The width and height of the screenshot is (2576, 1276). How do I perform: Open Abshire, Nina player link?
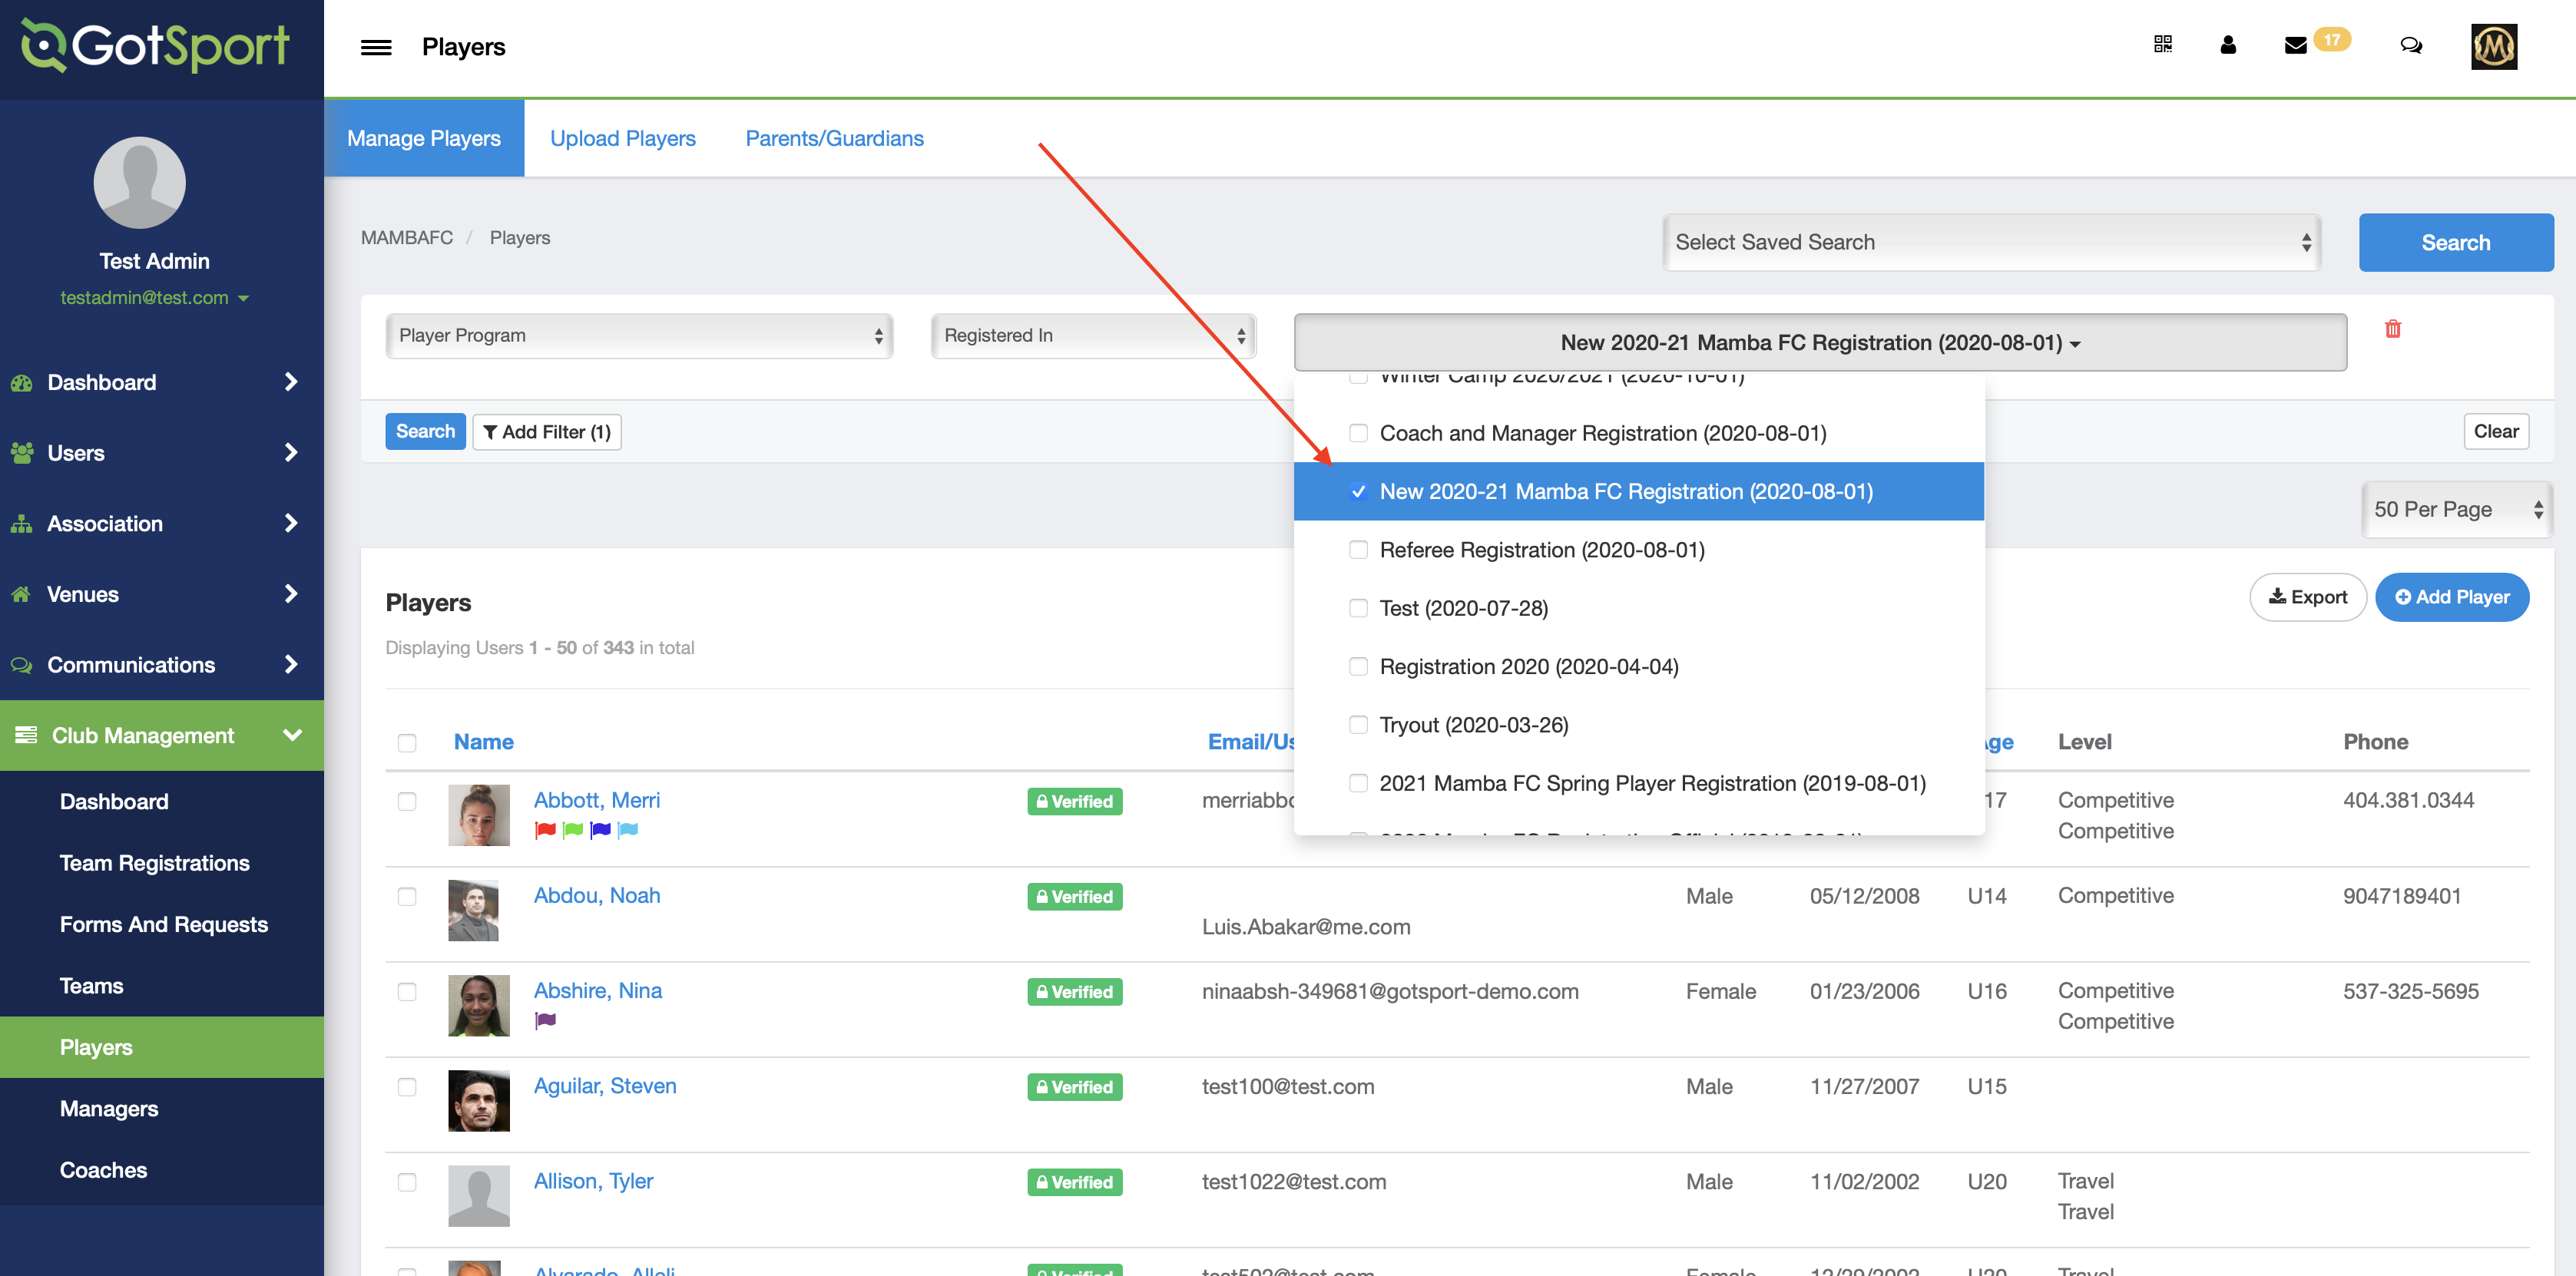point(597,990)
